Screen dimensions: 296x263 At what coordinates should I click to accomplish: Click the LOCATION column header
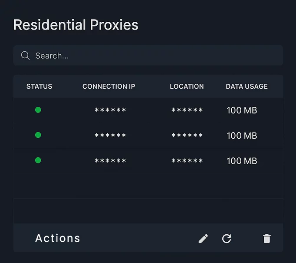point(187,87)
